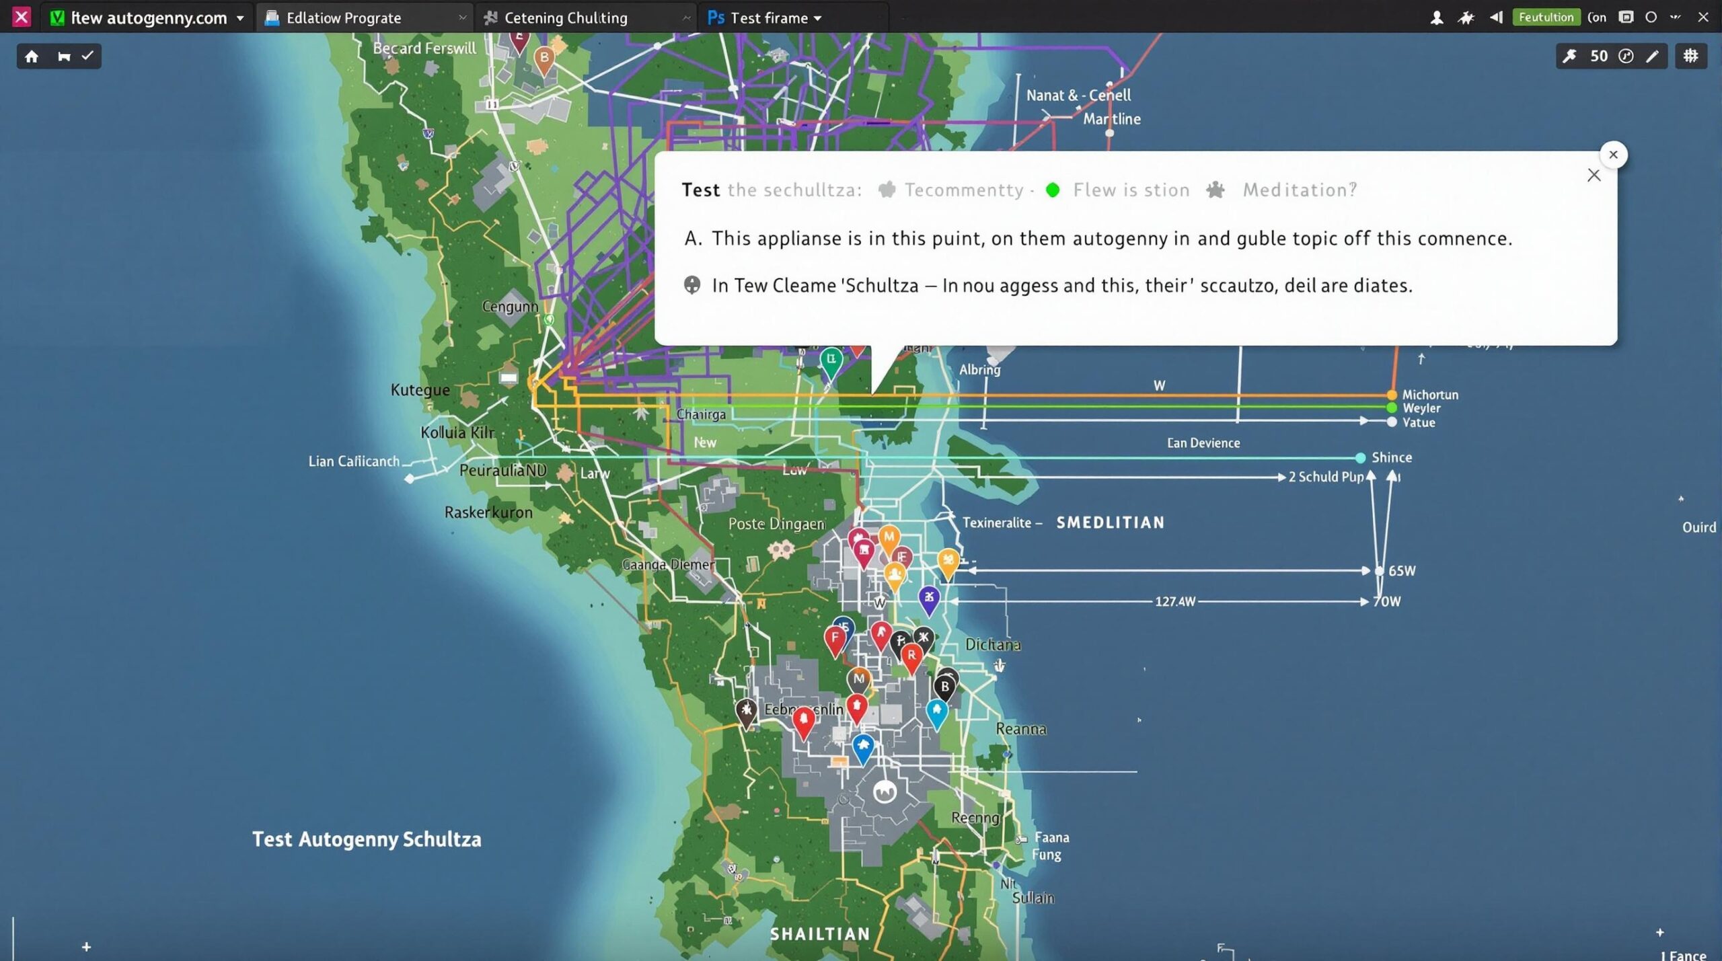Viewport: 1722px width, 961px height.
Task: Click the flag icon beside the home button
Action: [x=64, y=56]
